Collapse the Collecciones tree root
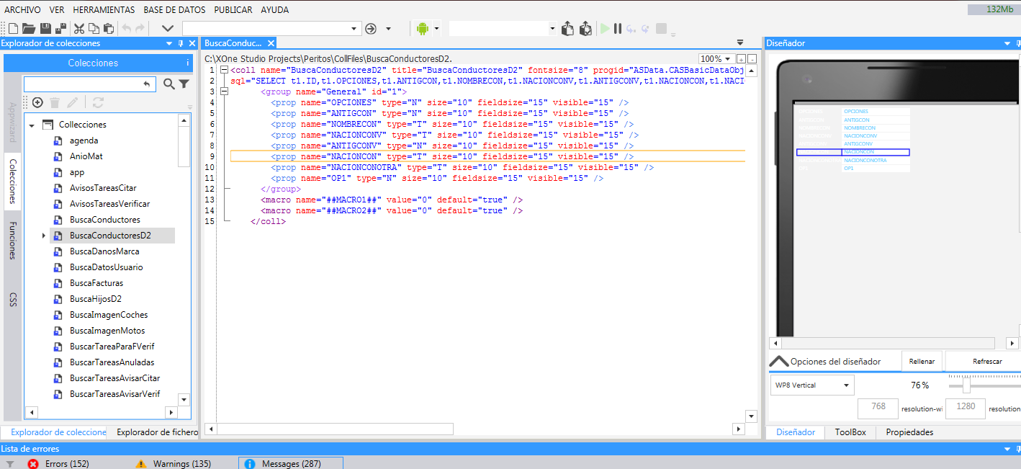The image size is (1021, 469). 32,125
